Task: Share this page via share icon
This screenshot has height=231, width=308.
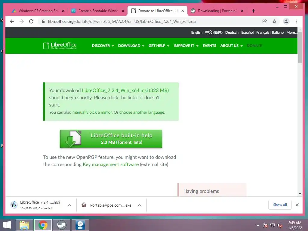Action: coord(265,21)
